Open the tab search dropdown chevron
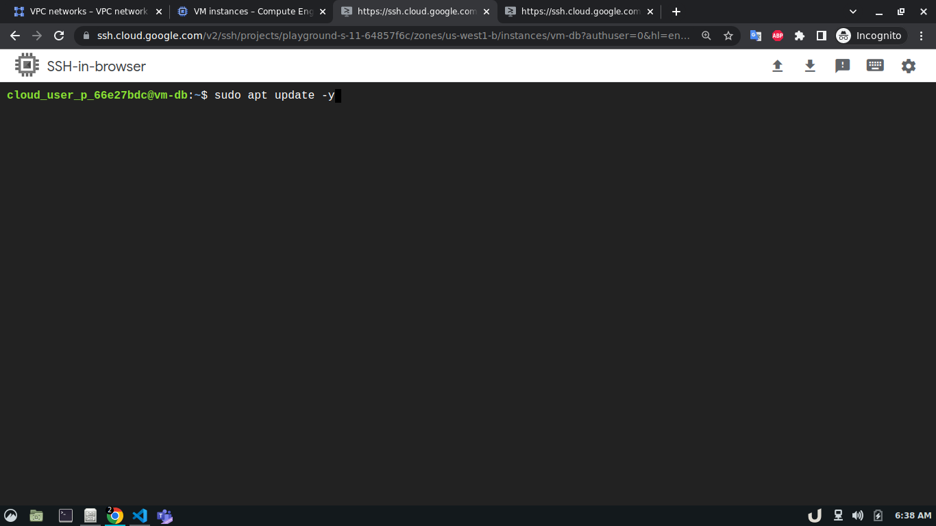 [853, 12]
